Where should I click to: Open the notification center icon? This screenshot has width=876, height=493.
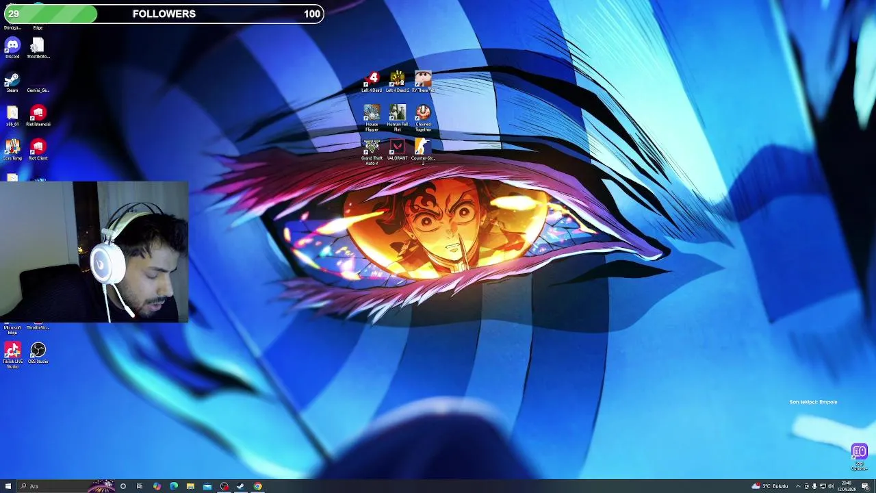point(865,486)
